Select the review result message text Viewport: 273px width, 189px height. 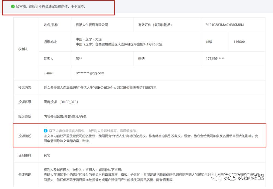51,7
